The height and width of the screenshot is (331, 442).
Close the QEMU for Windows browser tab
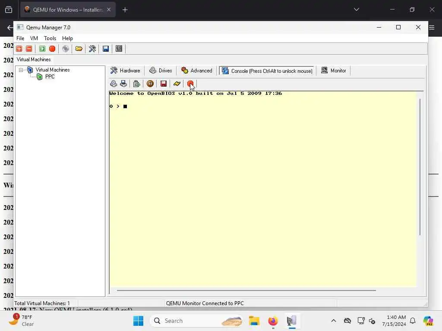[109, 9]
